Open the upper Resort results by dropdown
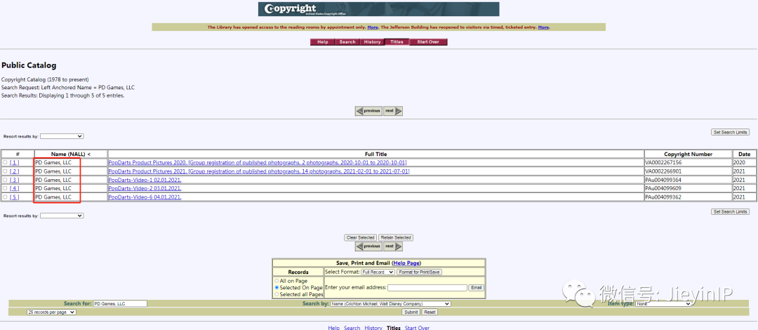This screenshot has height=330, width=758. [62, 136]
